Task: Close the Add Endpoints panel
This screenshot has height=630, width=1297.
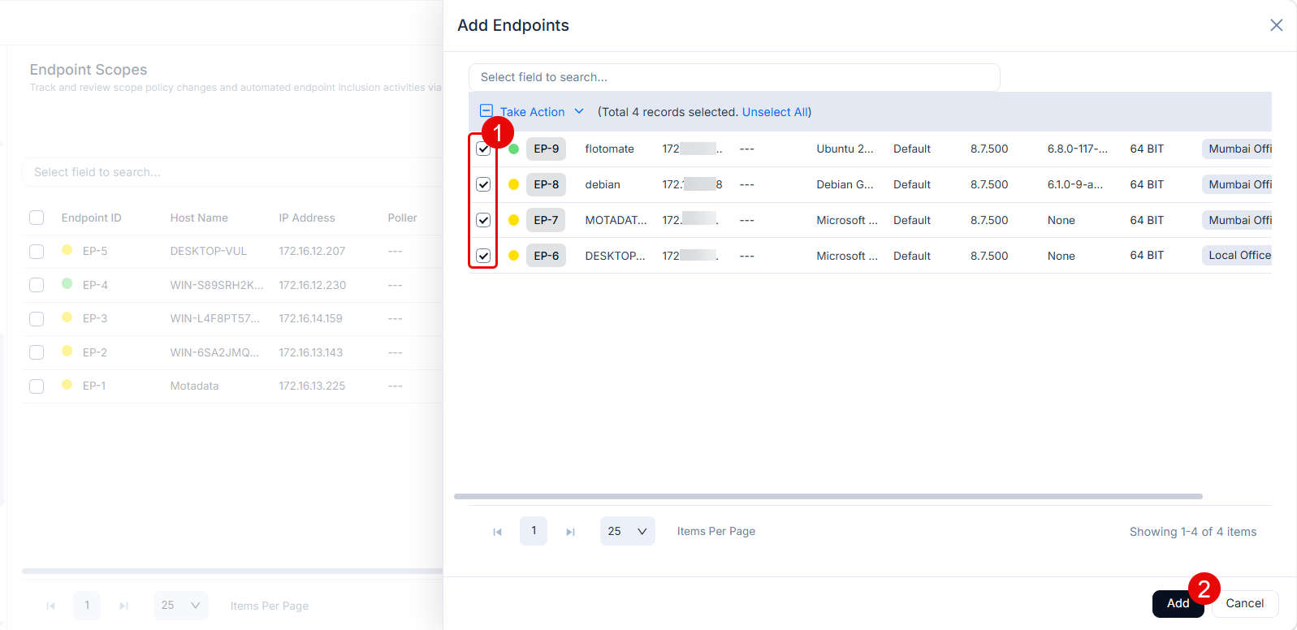Action: tap(1276, 25)
